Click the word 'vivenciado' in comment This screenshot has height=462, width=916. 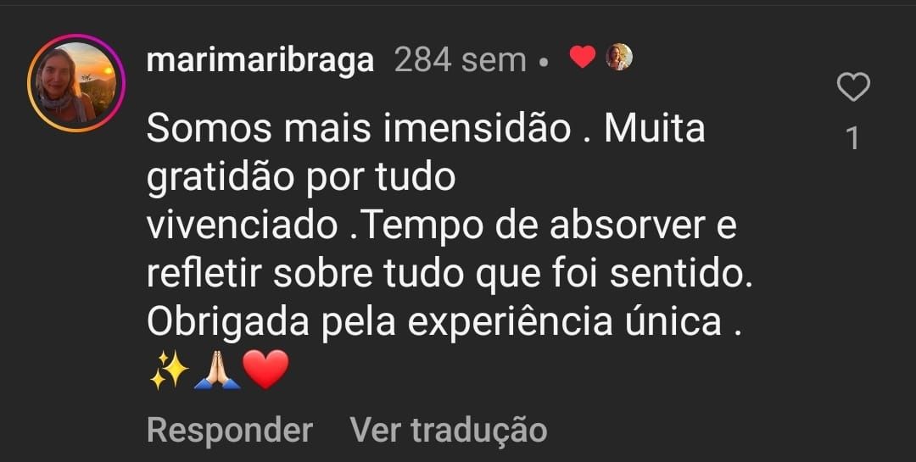(242, 226)
